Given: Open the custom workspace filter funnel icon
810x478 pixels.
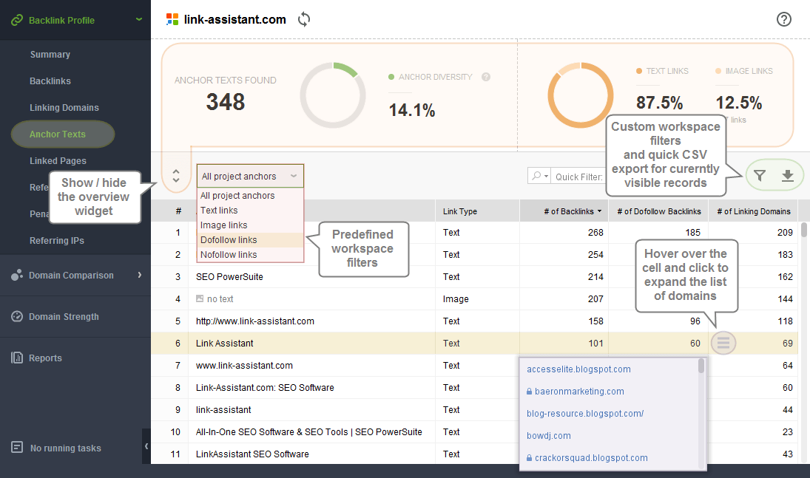Looking at the screenshot, I should click(760, 176).
